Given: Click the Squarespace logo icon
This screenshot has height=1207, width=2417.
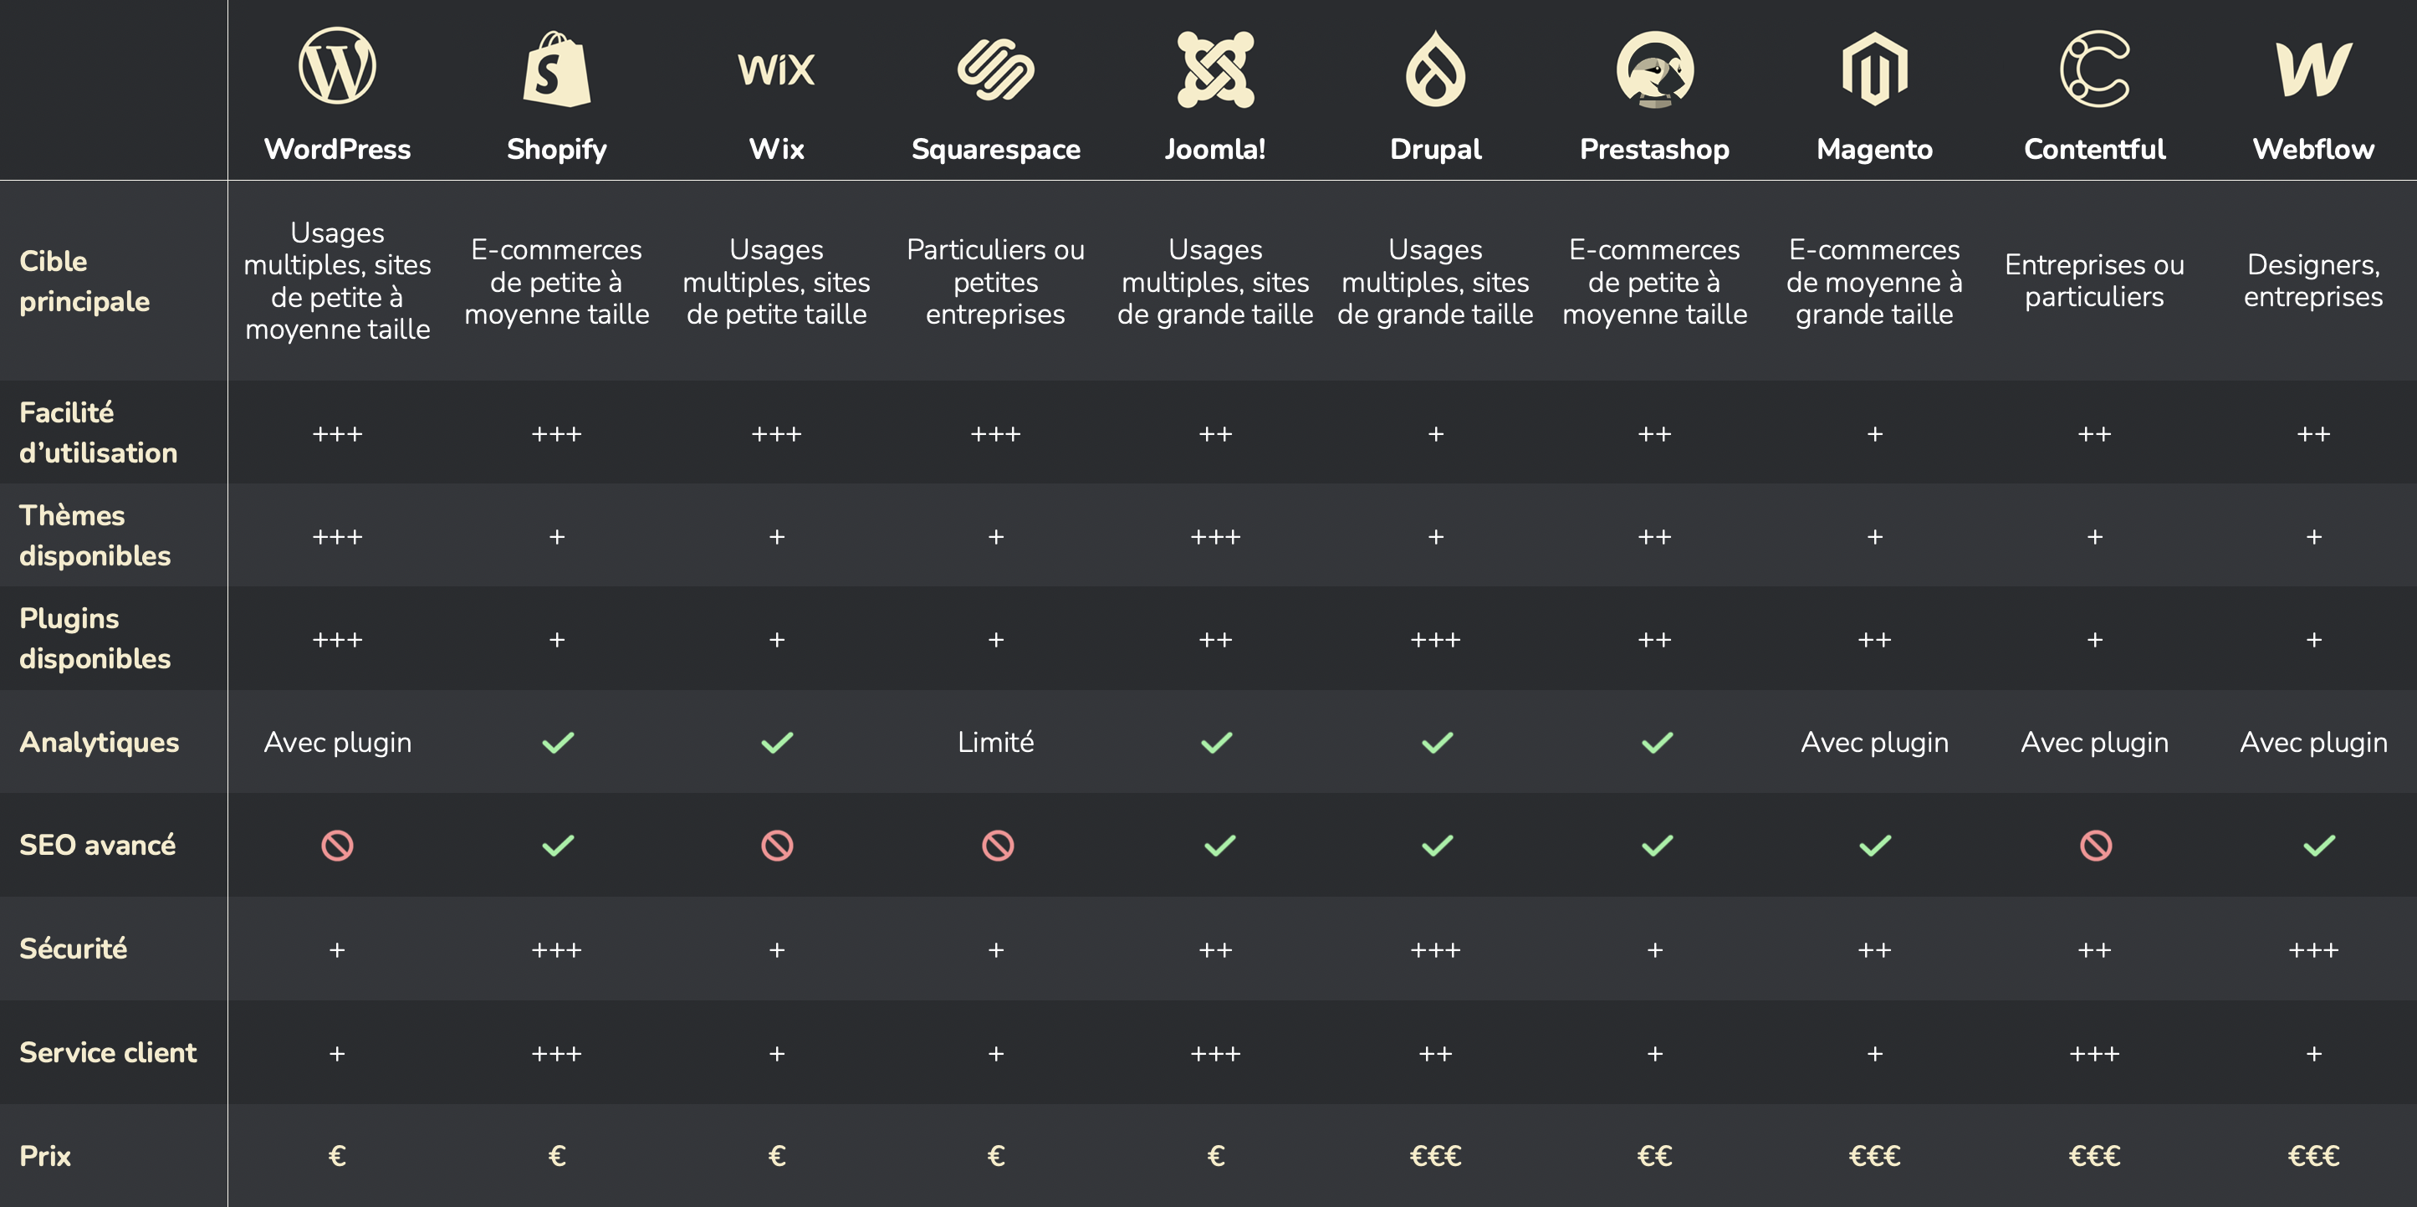Looking at the screenshot, I should point(995,69).
